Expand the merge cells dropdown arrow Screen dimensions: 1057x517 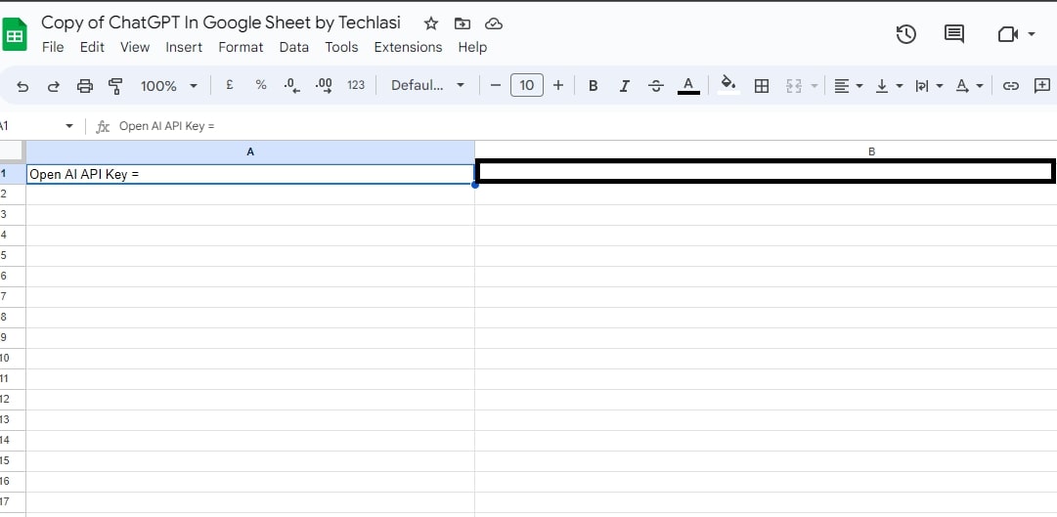click(x=815, y=86)
